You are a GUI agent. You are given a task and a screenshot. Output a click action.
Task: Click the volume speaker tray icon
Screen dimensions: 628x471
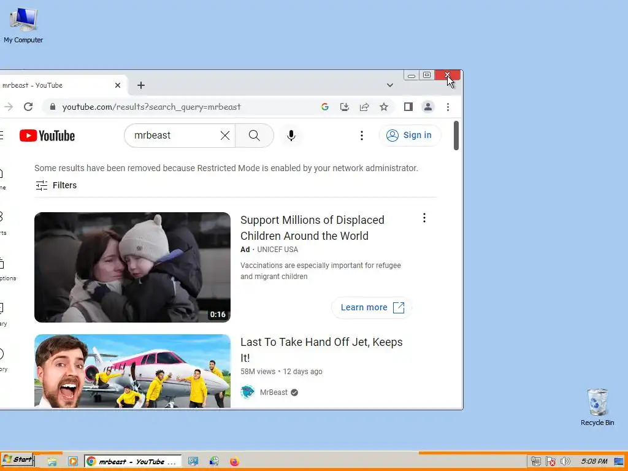pos(565,461)
